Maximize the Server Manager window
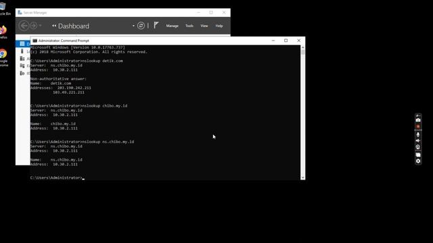The width and height of the screenshot is (433, 243). click(x=211, y=12)
